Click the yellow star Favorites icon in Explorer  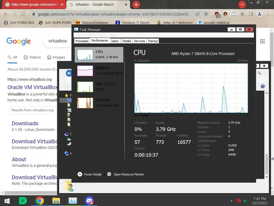pyautogui.click(x=66, y=95)
